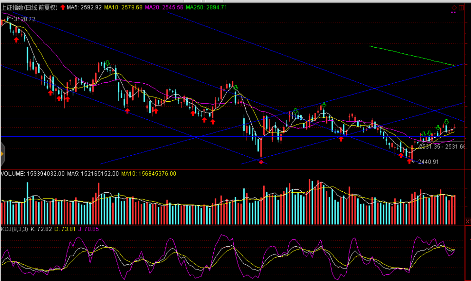This screenshot has width=471, height=281.
Task: Open the KDJ(9,3,3) indicator label
Action: pos(14,229)
